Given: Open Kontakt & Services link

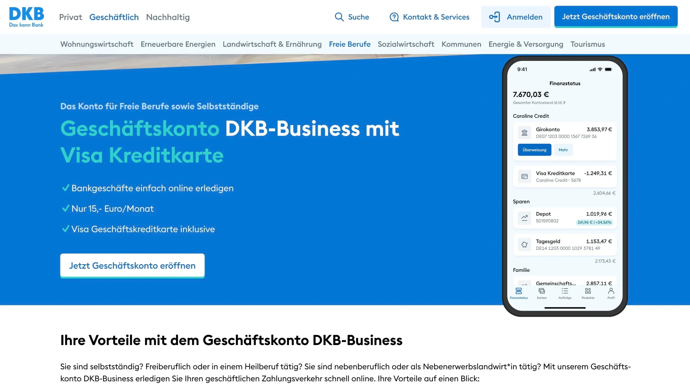Looking at the screenshot, I should [436, 17].
